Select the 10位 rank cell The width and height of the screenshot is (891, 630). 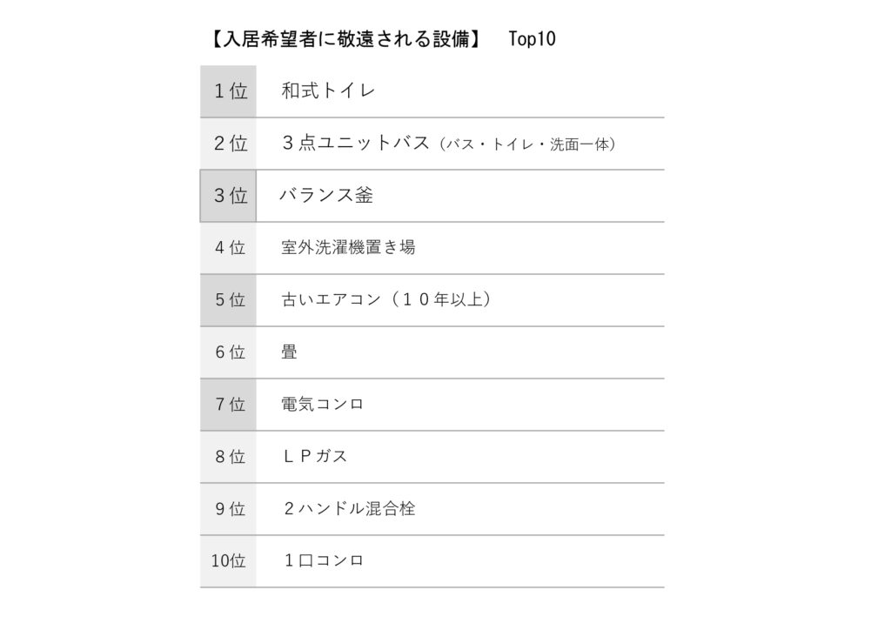point(229,561)
